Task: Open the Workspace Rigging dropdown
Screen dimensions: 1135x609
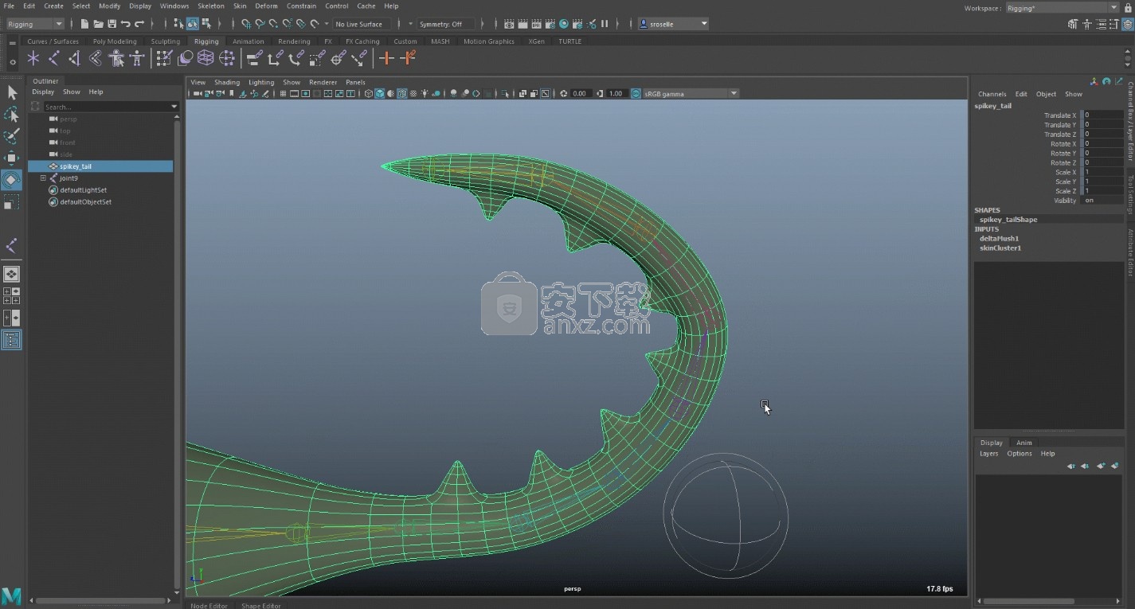Action: [1063, 8]
